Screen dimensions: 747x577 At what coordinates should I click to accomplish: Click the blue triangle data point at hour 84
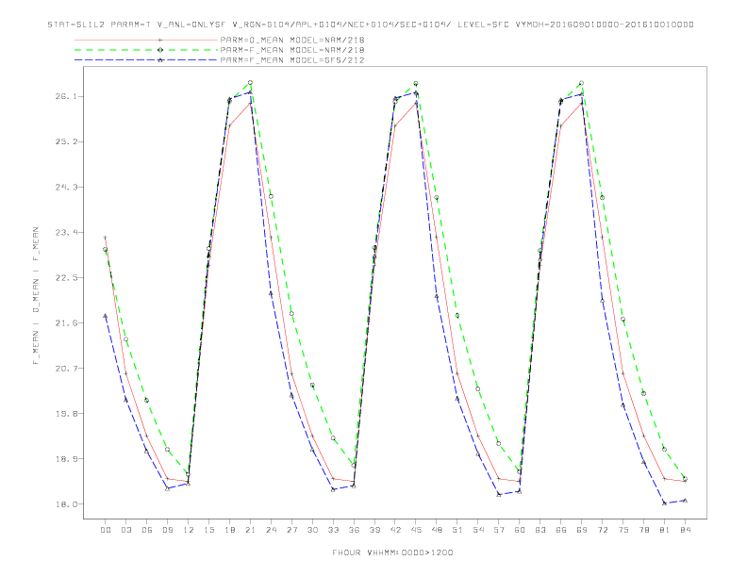[685, 501]
